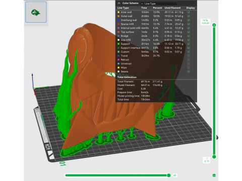Image resolution: width=242 pixels, height=181 pixels.
Task: Toggle Bridge display checkbox
Action: [189, 36]
